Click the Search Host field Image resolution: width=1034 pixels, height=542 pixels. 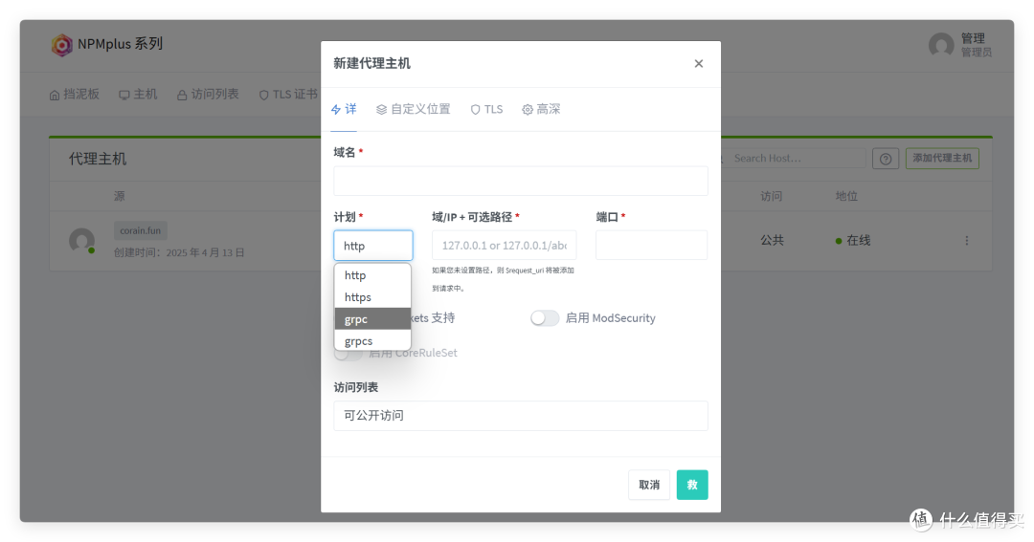click(x=794, y=158)
